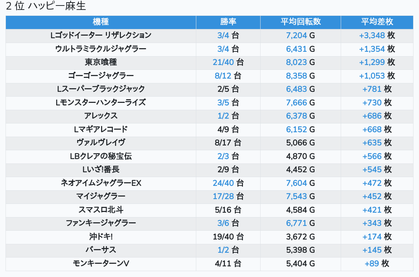This screenshot has height=277, width=419.
Task: Select the マイジャグラー machine cell
Action: pos(101,196)
